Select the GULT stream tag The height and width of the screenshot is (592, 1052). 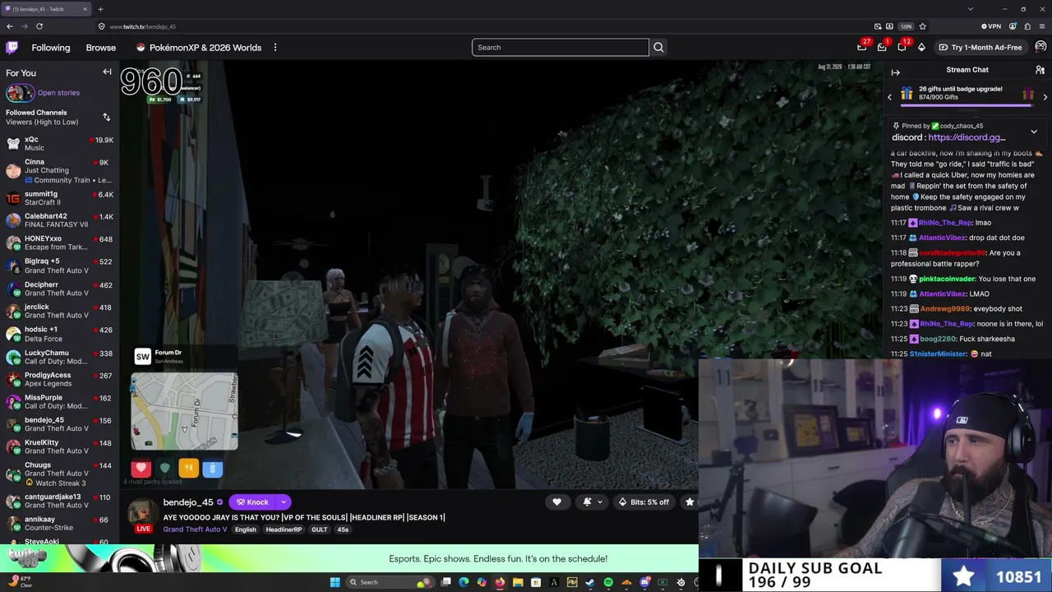(320, 530)
